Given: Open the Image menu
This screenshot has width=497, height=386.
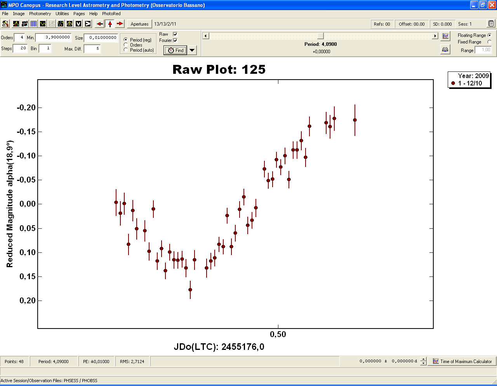Looking at the screenshot, I should [19, 14].
